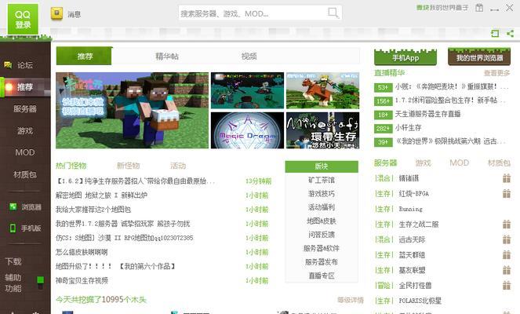Viewport: 520px width, 314px height.
Task: Open the Magic Dream thumbnail
Action: pos(247,130)
